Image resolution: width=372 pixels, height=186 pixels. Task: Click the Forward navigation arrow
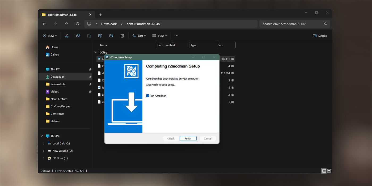coord(55,24)
